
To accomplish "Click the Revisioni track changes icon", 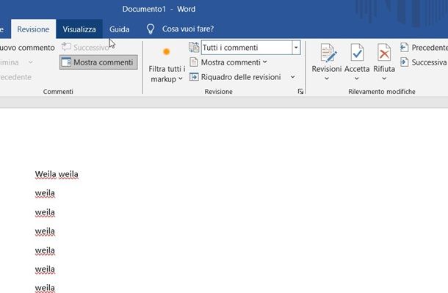I will pos(328,53).
